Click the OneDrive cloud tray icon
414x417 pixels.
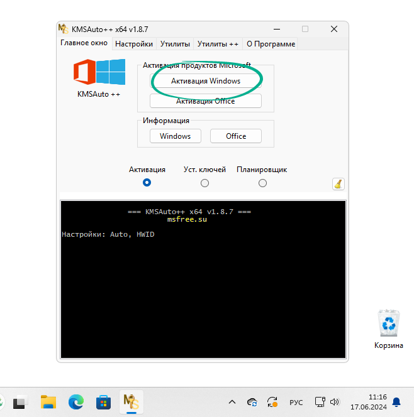click(252, 402)
